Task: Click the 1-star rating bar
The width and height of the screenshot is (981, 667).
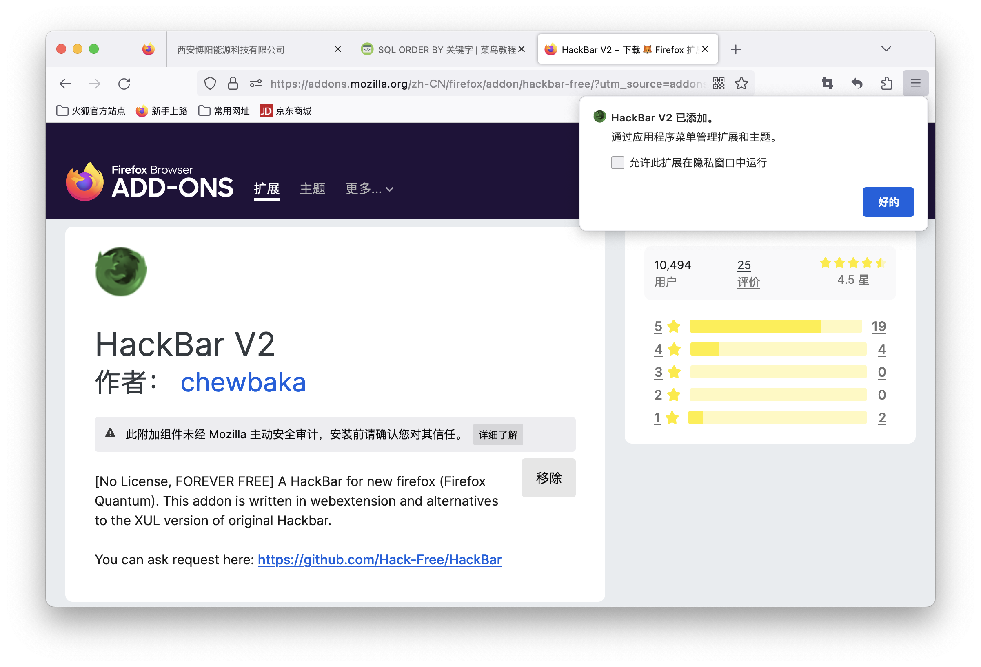Action: tap(777, 418)
